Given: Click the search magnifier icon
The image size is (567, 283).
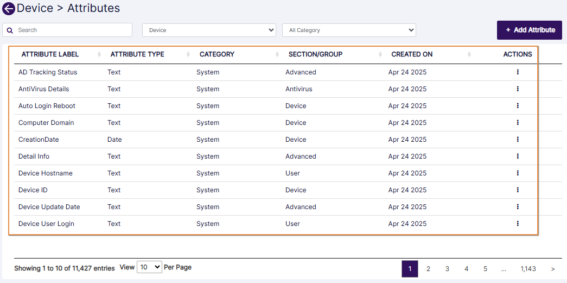Looking at the screenshot, I should 10,30.
